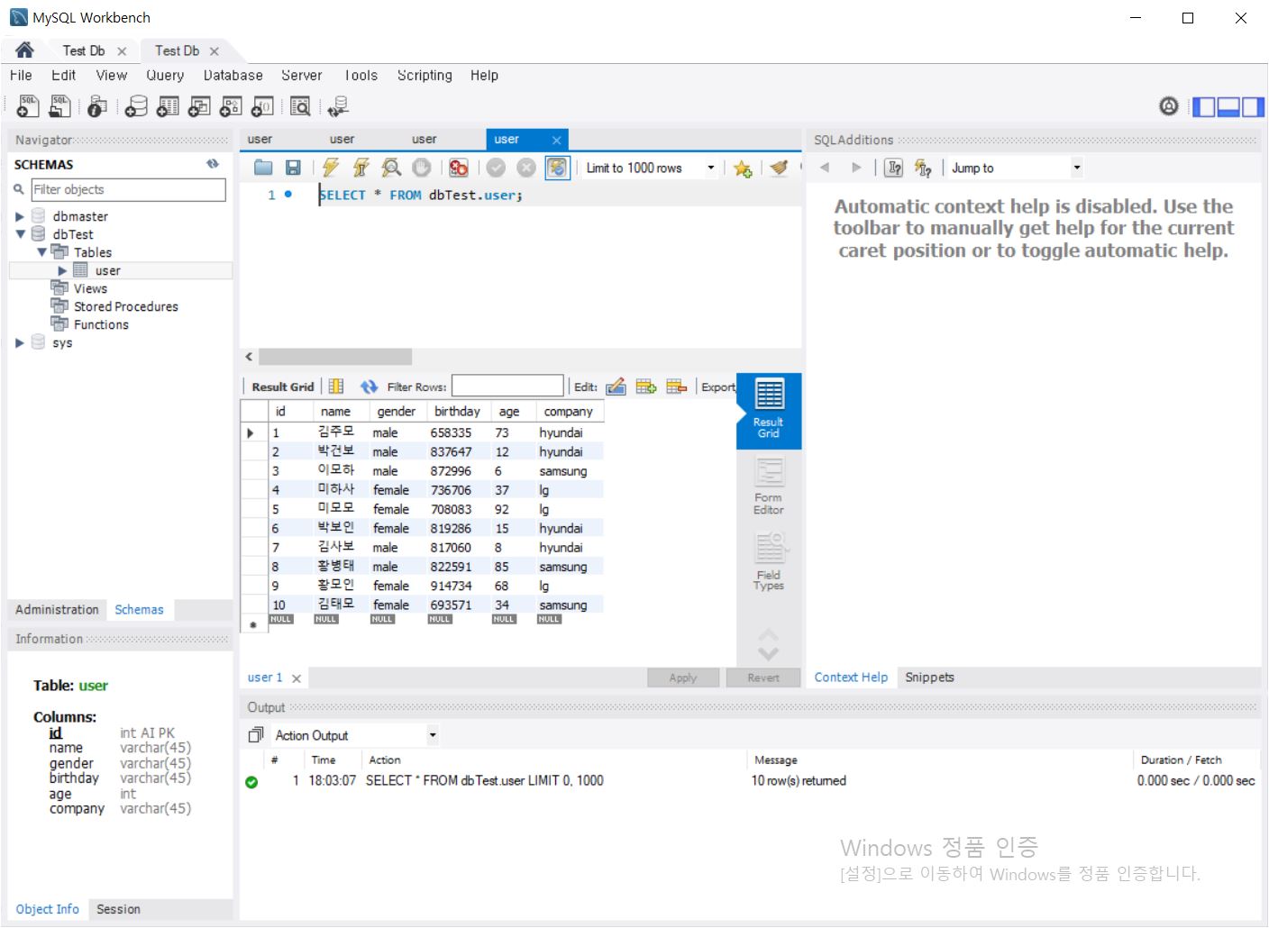Viewport: 1269px width, 928px height.
Task: Delete selected rows icon in result grid
Action: [x=677, y=387]
